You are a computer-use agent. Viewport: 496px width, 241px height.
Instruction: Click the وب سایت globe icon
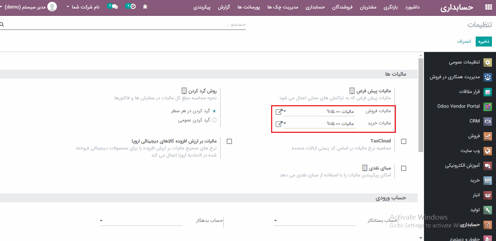pos(488,151)
